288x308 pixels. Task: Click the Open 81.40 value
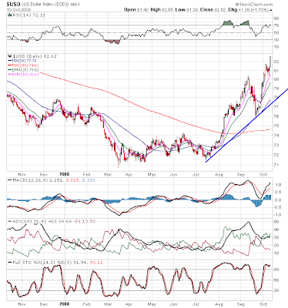[x=136, y=9]
